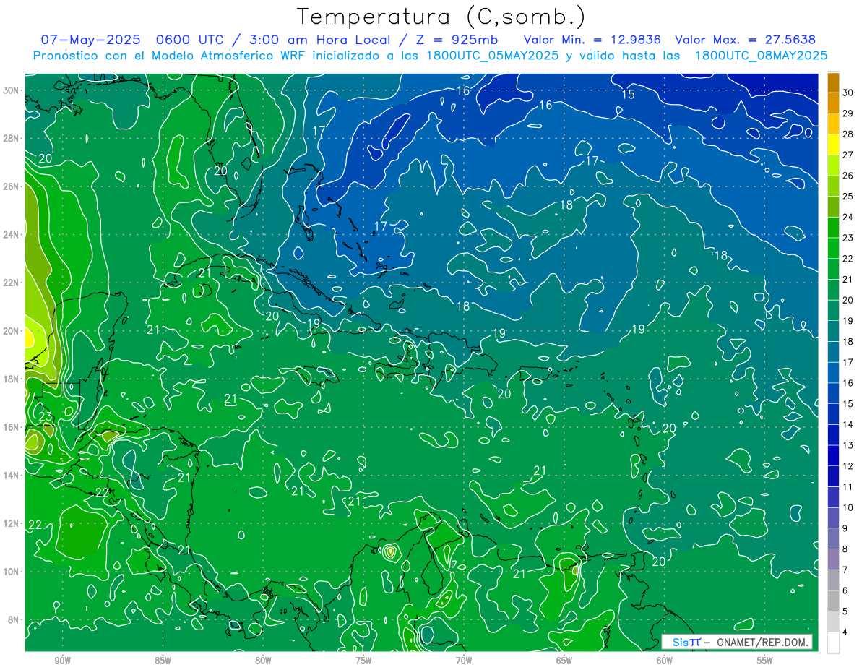Click the '24N' latitude axis label

click(x=12, y=235)
